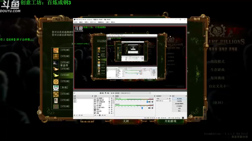Move scene up with arrow icon
The height and width of the screenshot is (141, 252).
tap(79, 115)
